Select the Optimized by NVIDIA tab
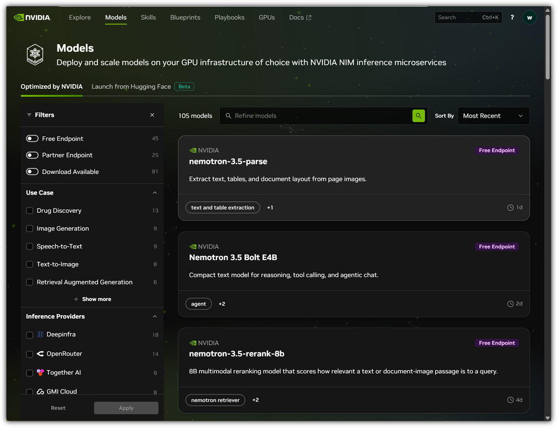558x428 pixels. (52, 87)
